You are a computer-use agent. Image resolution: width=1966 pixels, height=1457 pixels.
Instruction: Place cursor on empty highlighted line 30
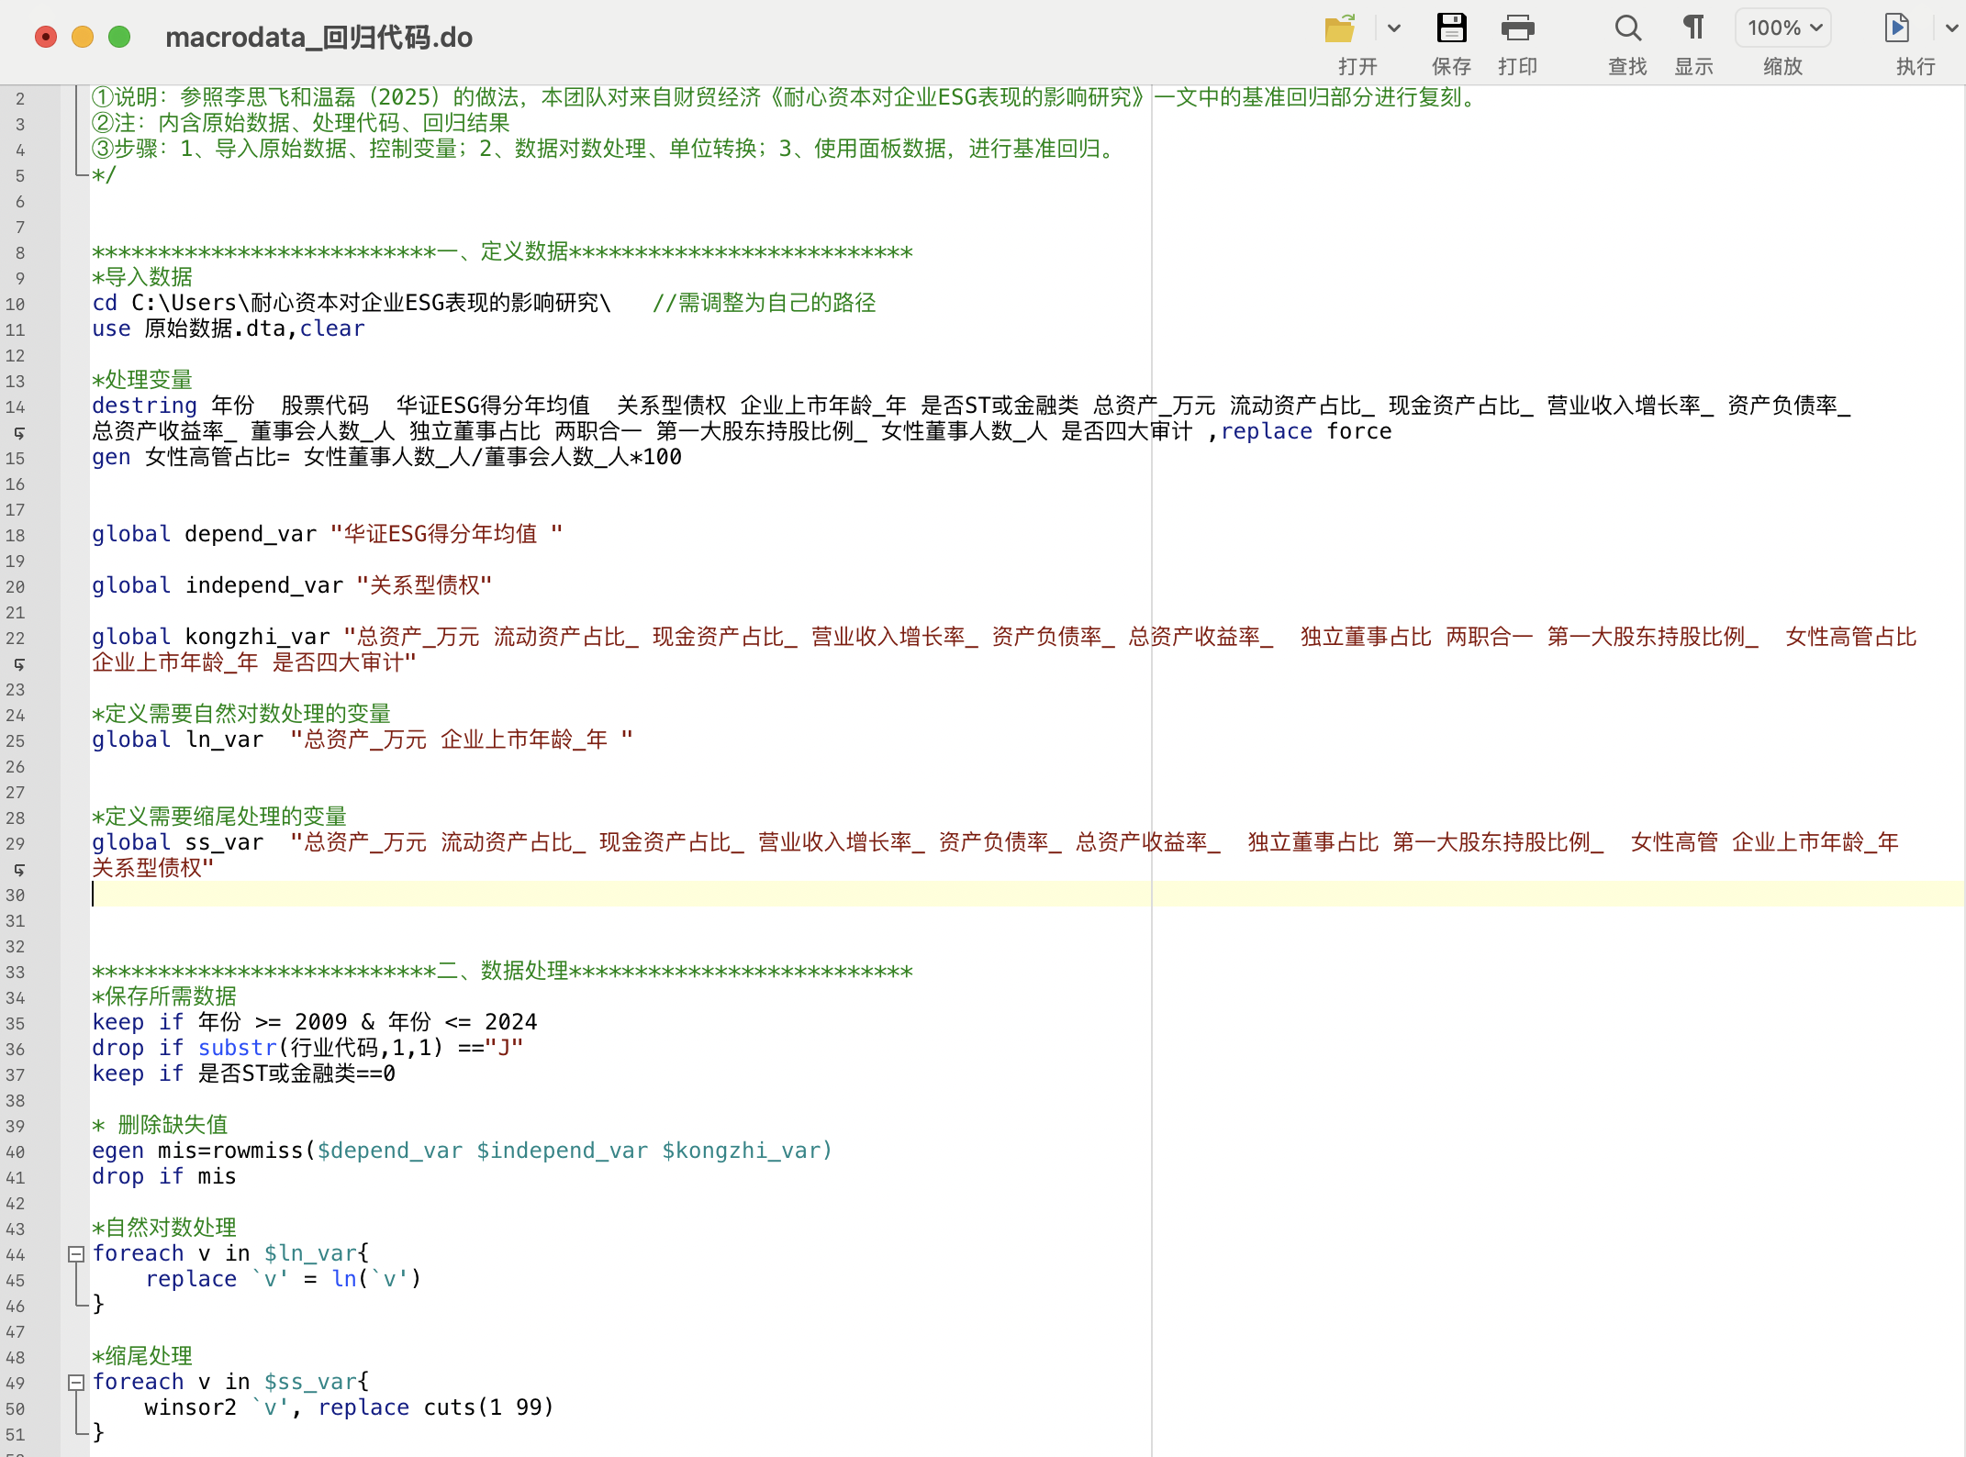point(551,894)
